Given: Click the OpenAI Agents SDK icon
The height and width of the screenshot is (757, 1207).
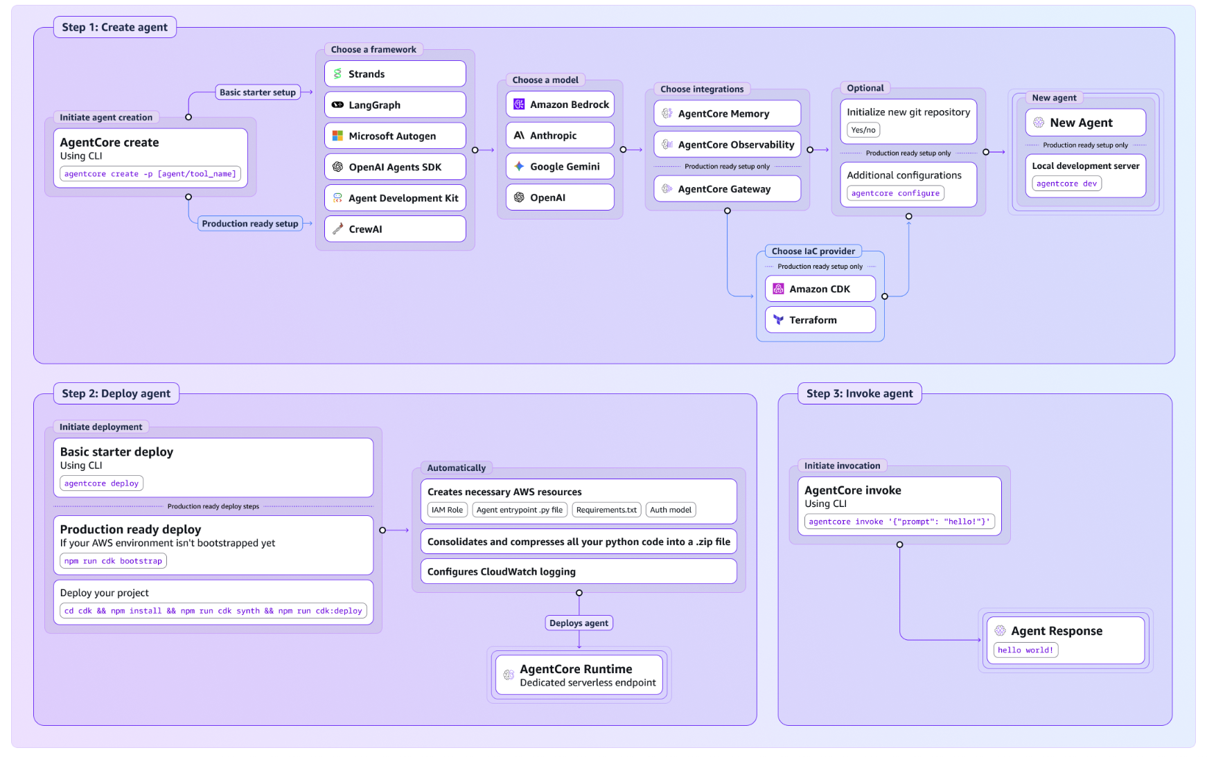Looking at the screenshot, I should (x=337, y=167).
